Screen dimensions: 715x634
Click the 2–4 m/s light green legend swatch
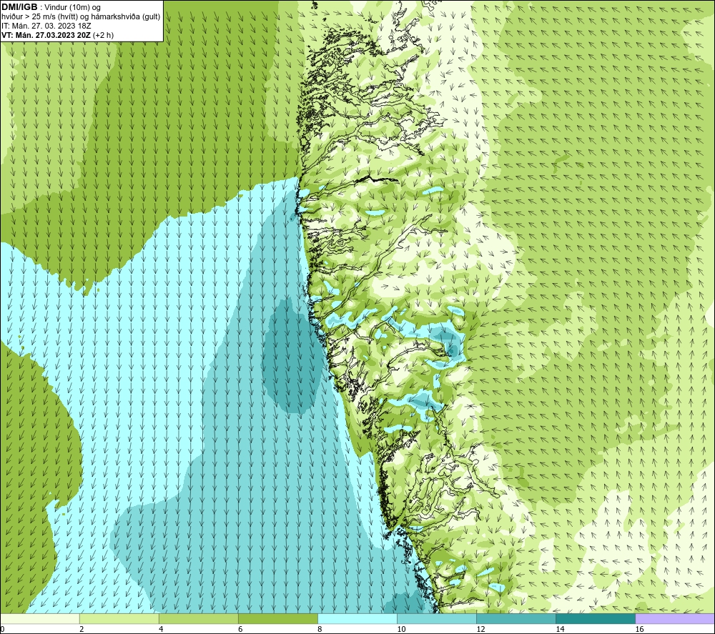119,618
